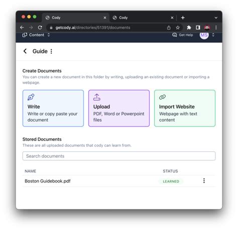
Task: Click the STATUS column header
Action: tap(170, 171)
